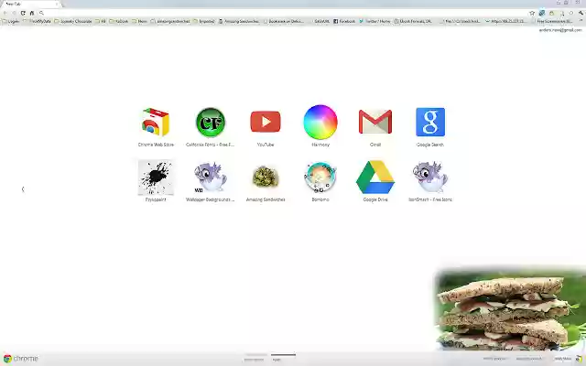
Task: Open the News bookmark folder
Action: pyautogui.click(x=139, y=21)
